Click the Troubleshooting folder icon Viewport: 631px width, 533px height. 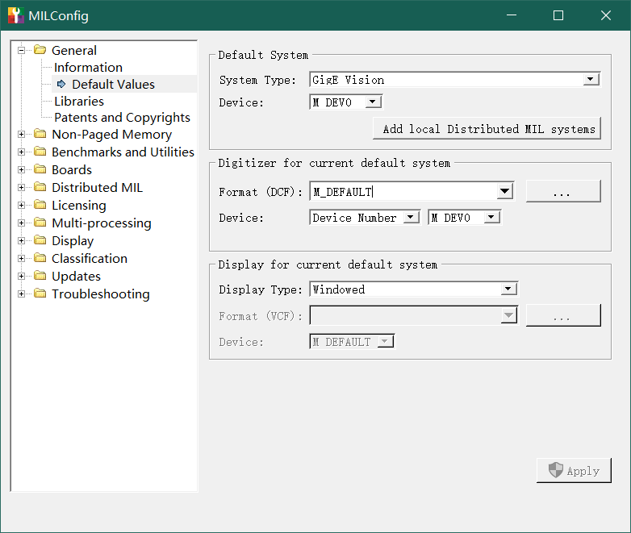40,294
